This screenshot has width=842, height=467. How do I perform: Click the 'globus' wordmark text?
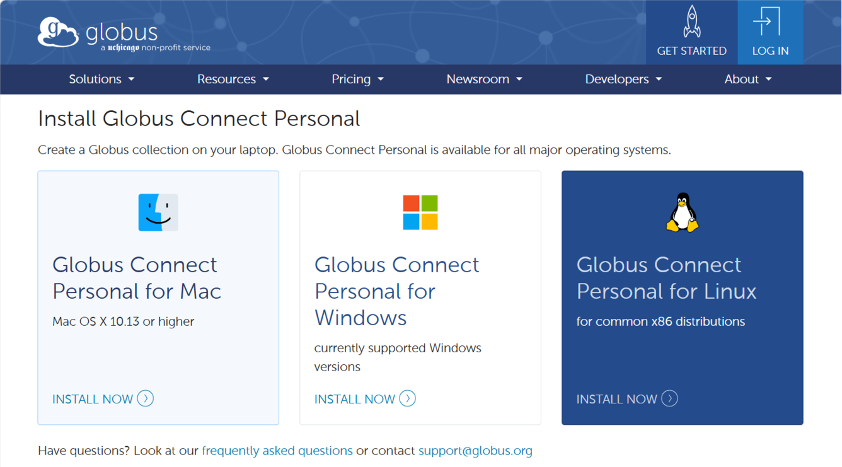(121, 32)
